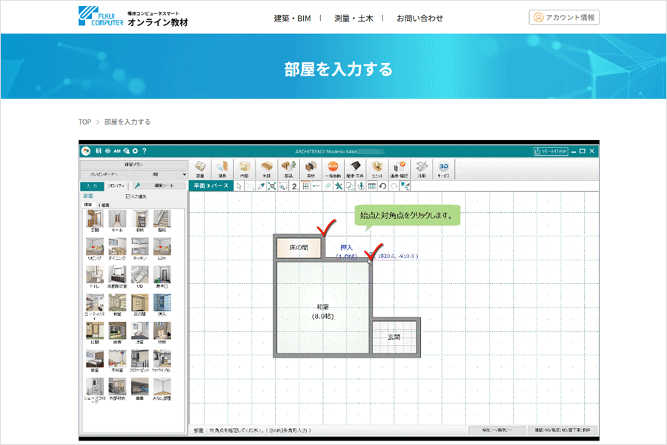667x445 pixels.
Task: Switch to the プロパティ tab
Action: (x=116, y=185)
